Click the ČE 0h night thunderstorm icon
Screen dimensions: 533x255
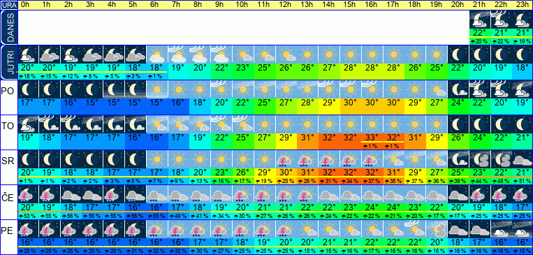coord(28,194)
